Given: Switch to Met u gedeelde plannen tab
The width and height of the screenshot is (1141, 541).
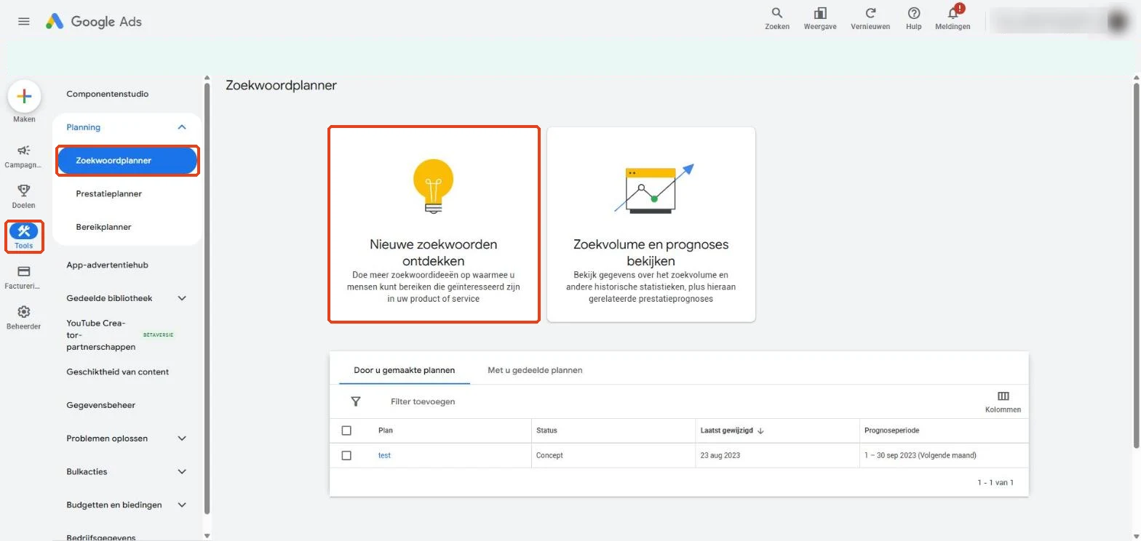Looking at the screenshot, I should click(535, 370).
